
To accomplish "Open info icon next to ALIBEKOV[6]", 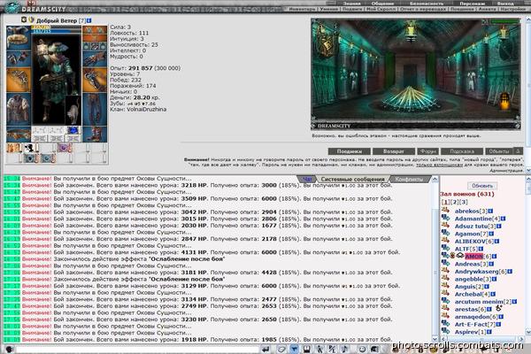I will click(x=496, y=242).
